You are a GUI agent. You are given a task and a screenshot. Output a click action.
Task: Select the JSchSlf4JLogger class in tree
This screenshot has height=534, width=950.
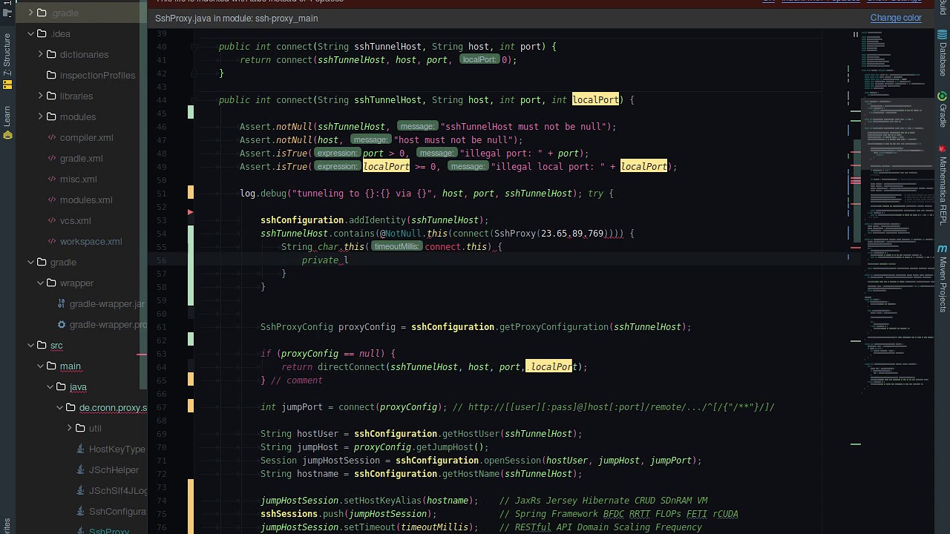pos(118,490)
